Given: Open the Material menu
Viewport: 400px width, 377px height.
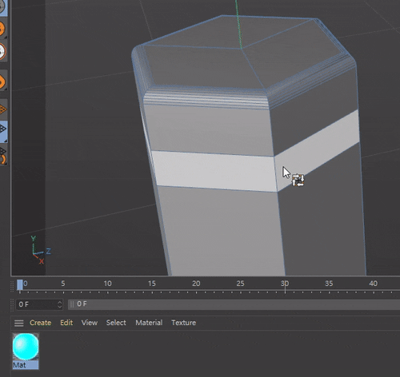Looking at the screenshot, I should point(149,323).
